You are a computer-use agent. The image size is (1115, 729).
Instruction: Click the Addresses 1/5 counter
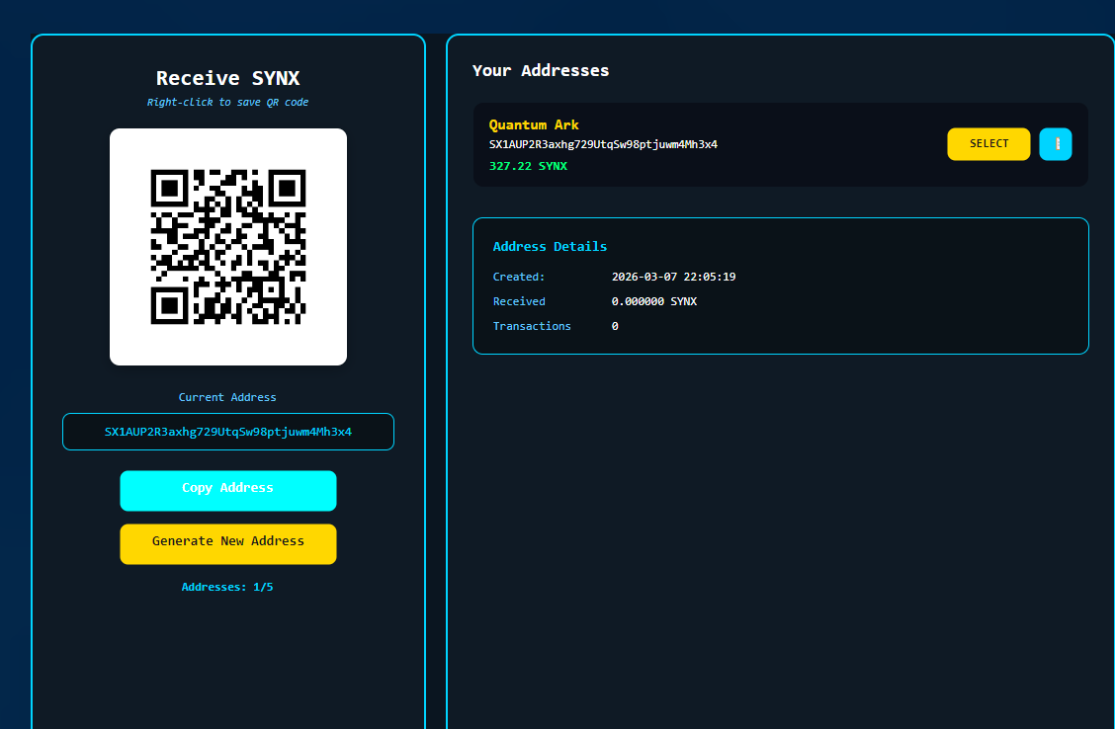(227, 586)
